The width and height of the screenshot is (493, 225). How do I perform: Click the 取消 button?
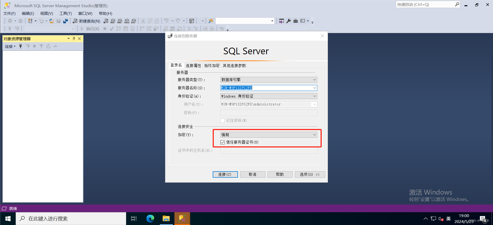[253, 174]
